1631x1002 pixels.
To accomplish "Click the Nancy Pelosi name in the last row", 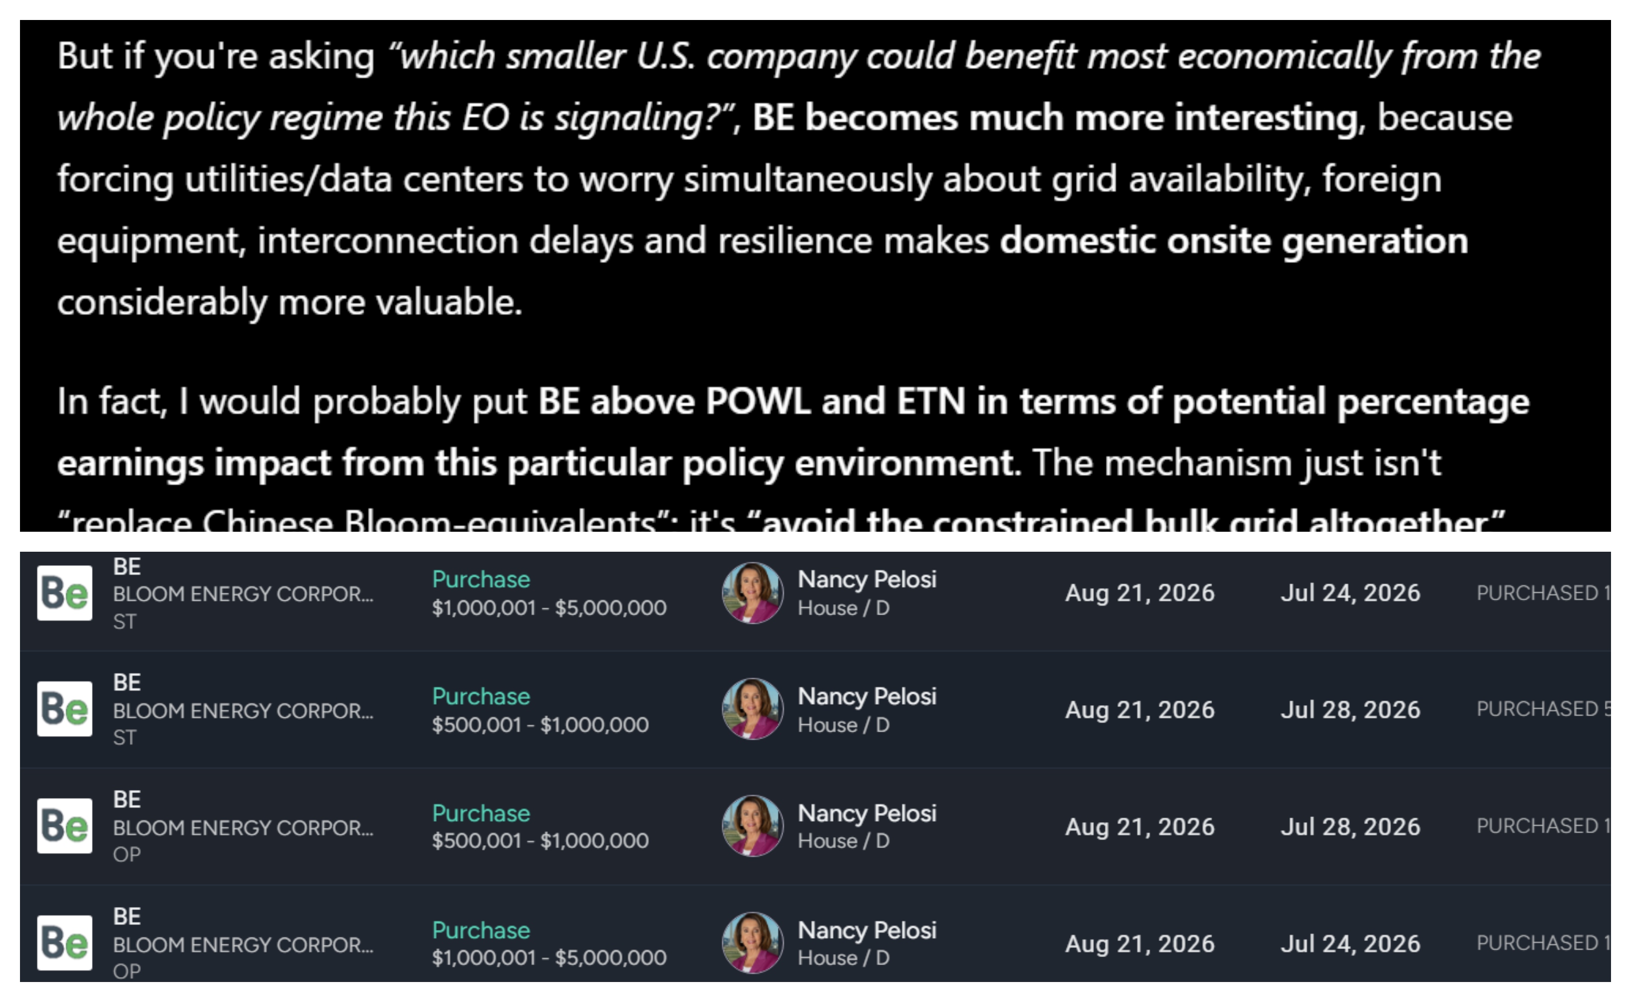I will point(866,931).
